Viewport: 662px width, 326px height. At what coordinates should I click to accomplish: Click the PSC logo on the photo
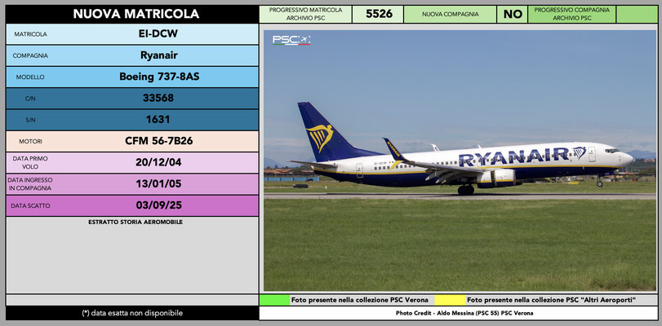(x=291, y=40)
